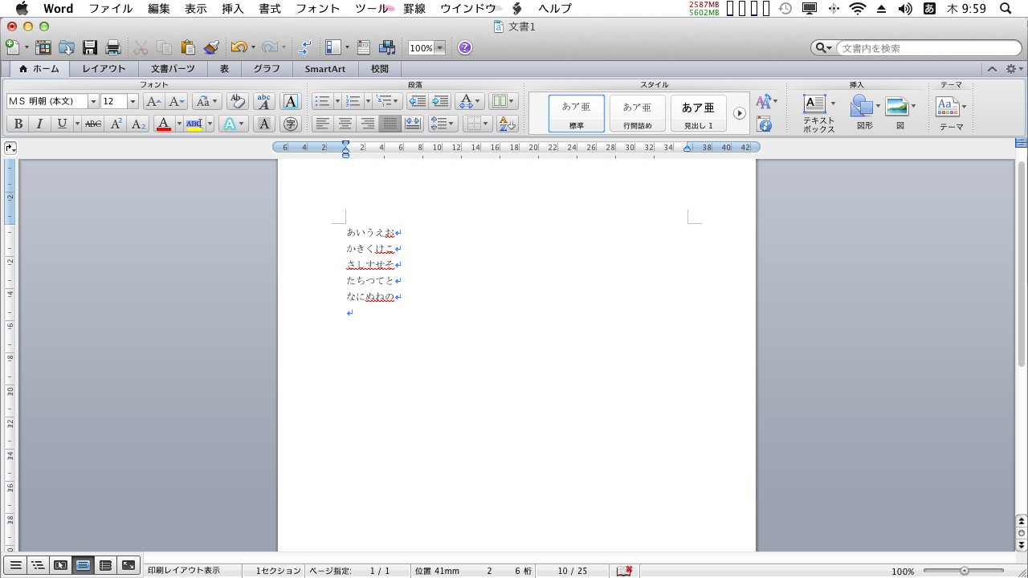Create a new blank document icon
This screenshot has width=1028, height=578.
(x=13, y=47)
